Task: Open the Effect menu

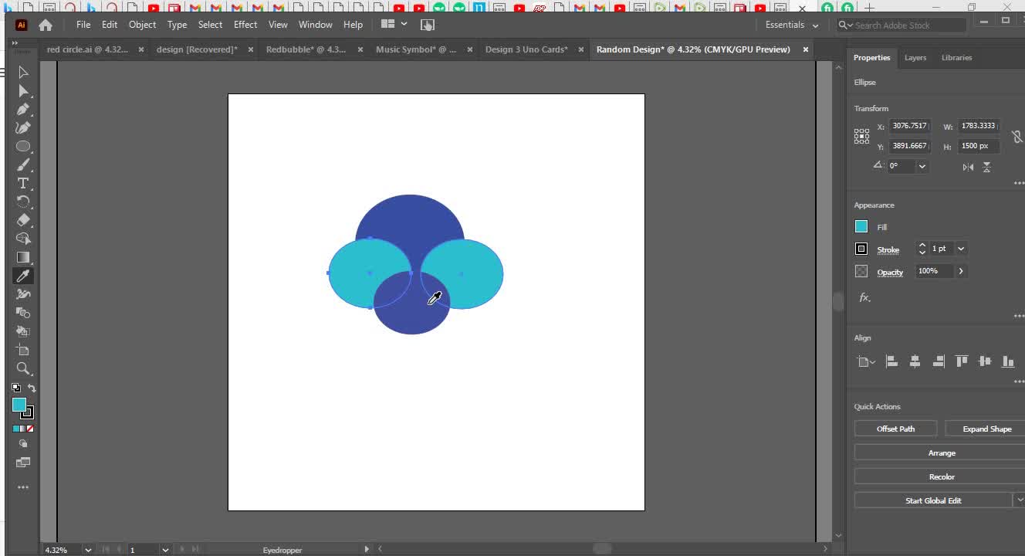Action: (245, 25)
